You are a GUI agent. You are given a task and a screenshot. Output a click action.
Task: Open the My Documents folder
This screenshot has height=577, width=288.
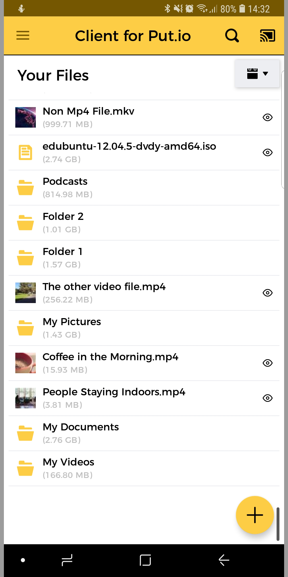[144, 433]
